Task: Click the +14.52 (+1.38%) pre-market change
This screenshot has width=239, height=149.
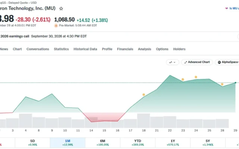Action: point(92,20)
